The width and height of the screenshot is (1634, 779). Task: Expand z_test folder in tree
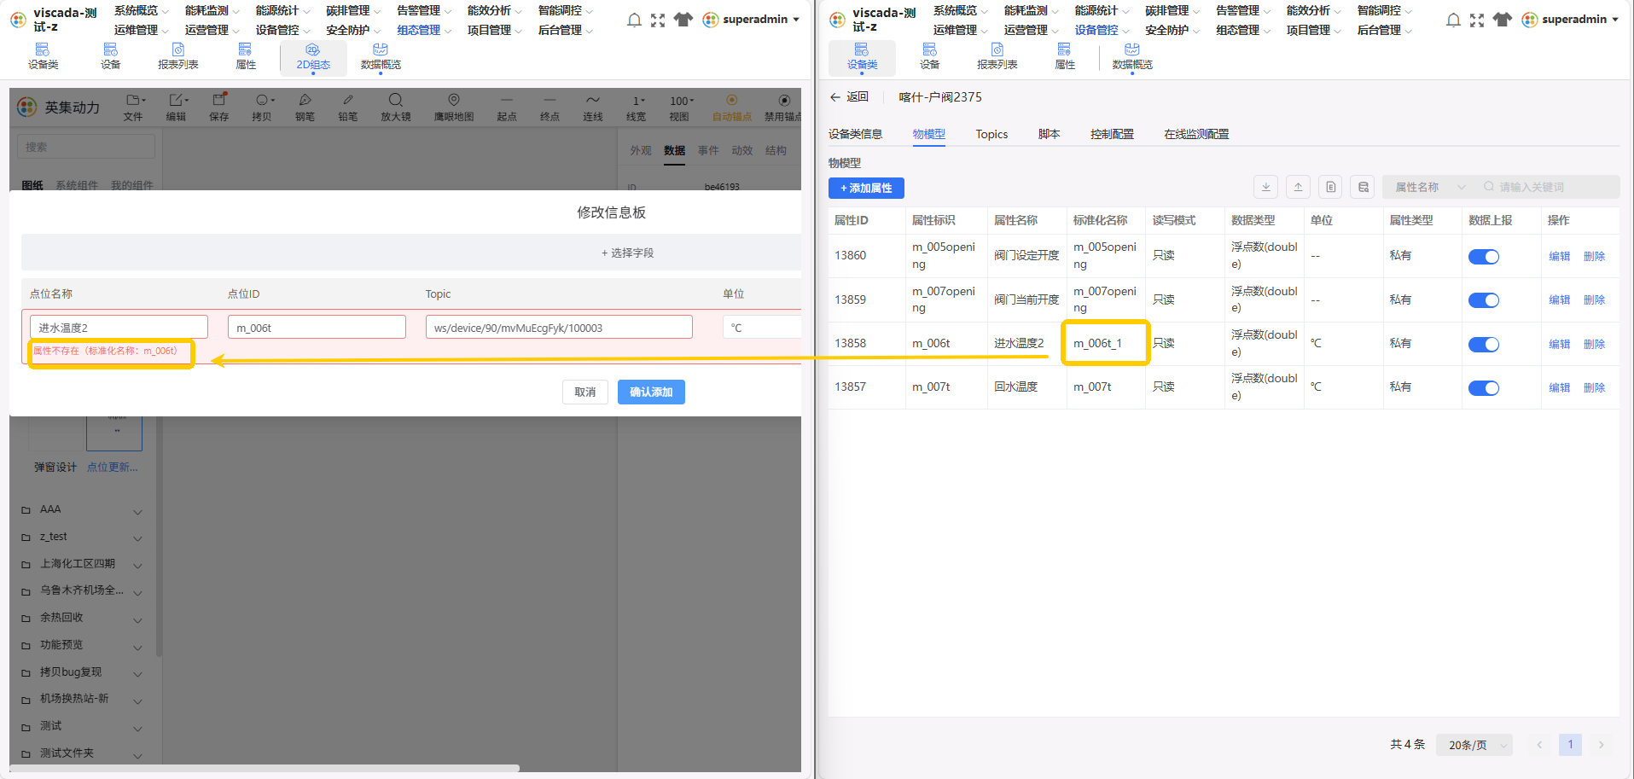pos(137,538)
